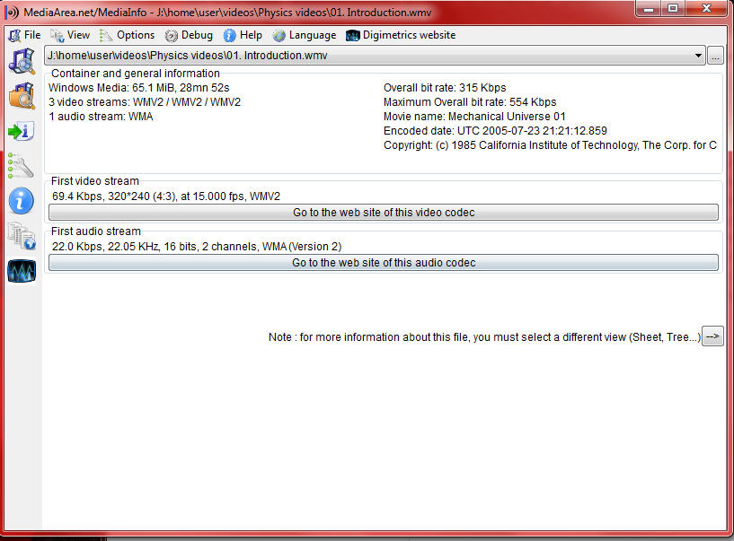Click the Copyright 1985 California Institute line

pos(550,145)
